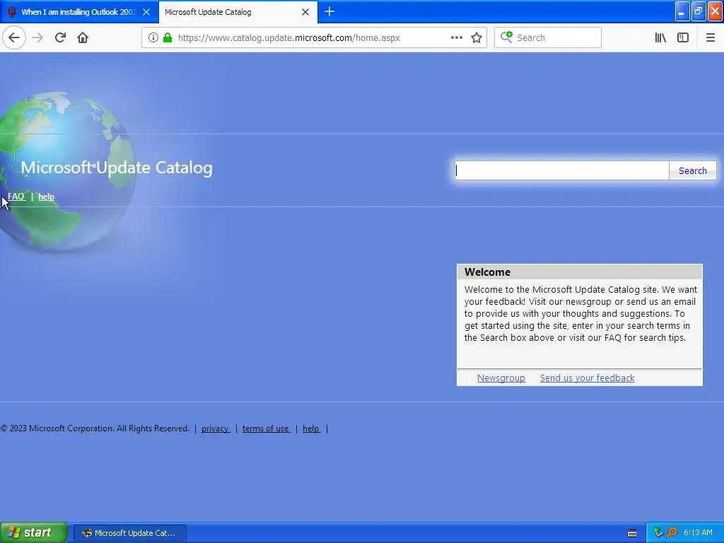Switch to the Outlook 2002 installing tab
This screenshot has width=724, height=543.
pyautogui.click(x=79, y=12)
